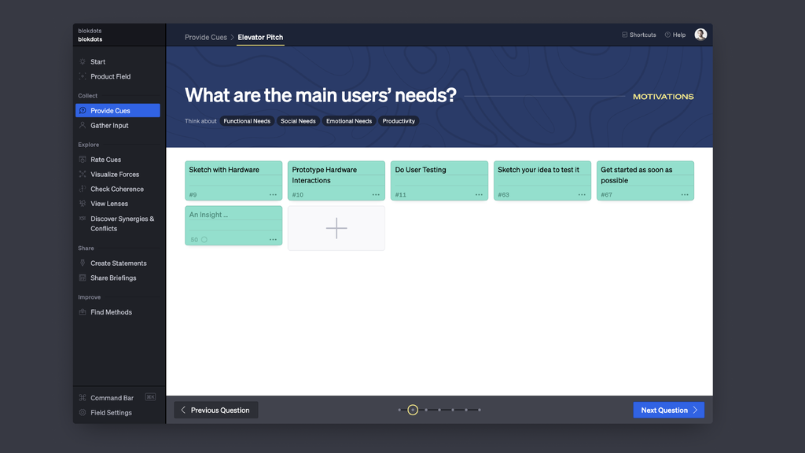Jump to the last dot in question progress
Image resolution: width=805 pixels, height=453 pixels.
tap(480, 410)
